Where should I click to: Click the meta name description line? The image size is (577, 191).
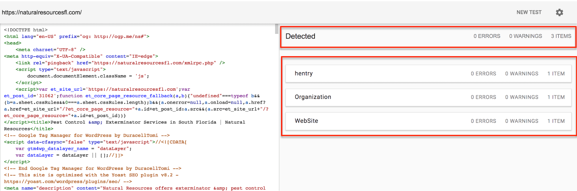click(x=135, y=188)
